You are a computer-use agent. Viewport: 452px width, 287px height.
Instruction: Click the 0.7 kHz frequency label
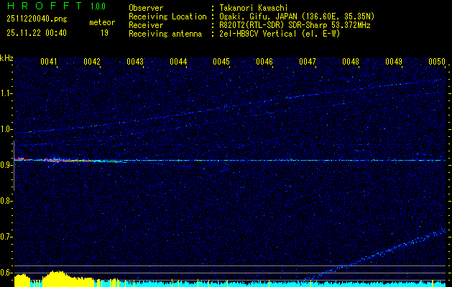tap(6, 237)
